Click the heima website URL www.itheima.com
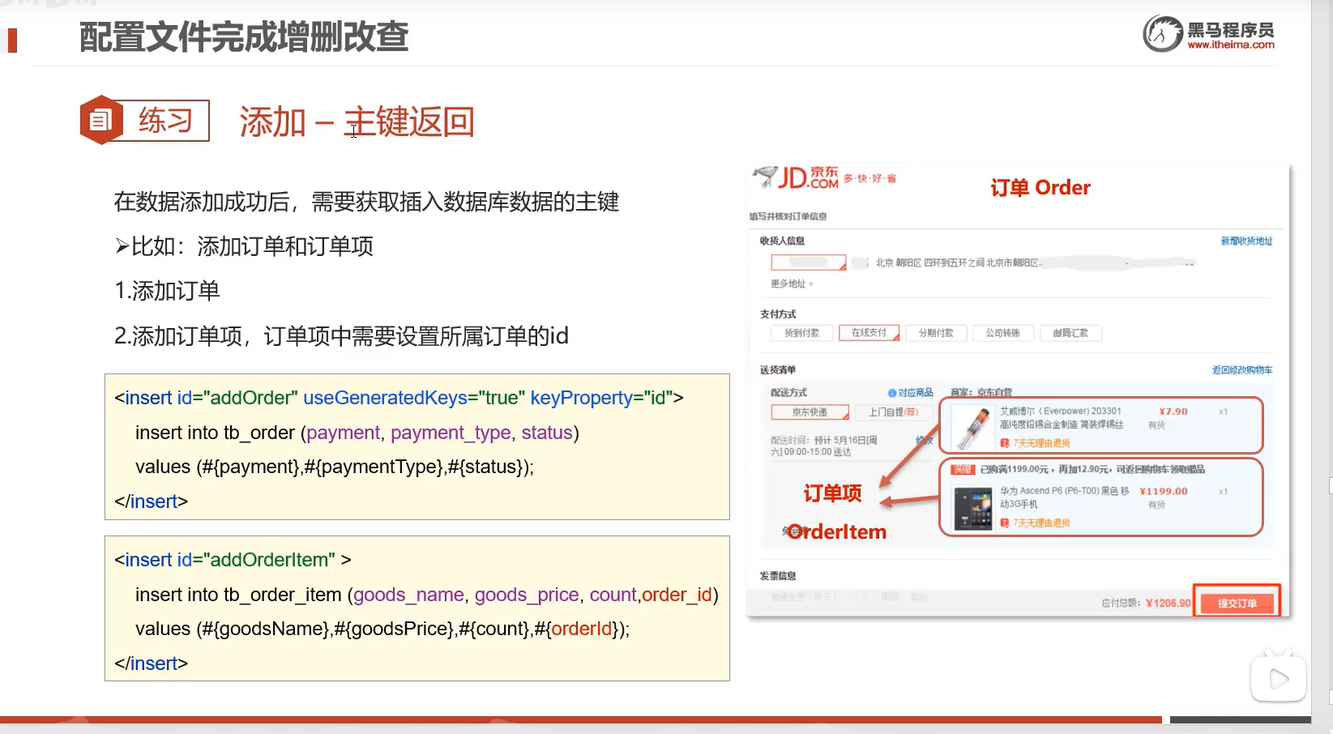Viewport: 1333px width, 734px height. (1231, 45)
